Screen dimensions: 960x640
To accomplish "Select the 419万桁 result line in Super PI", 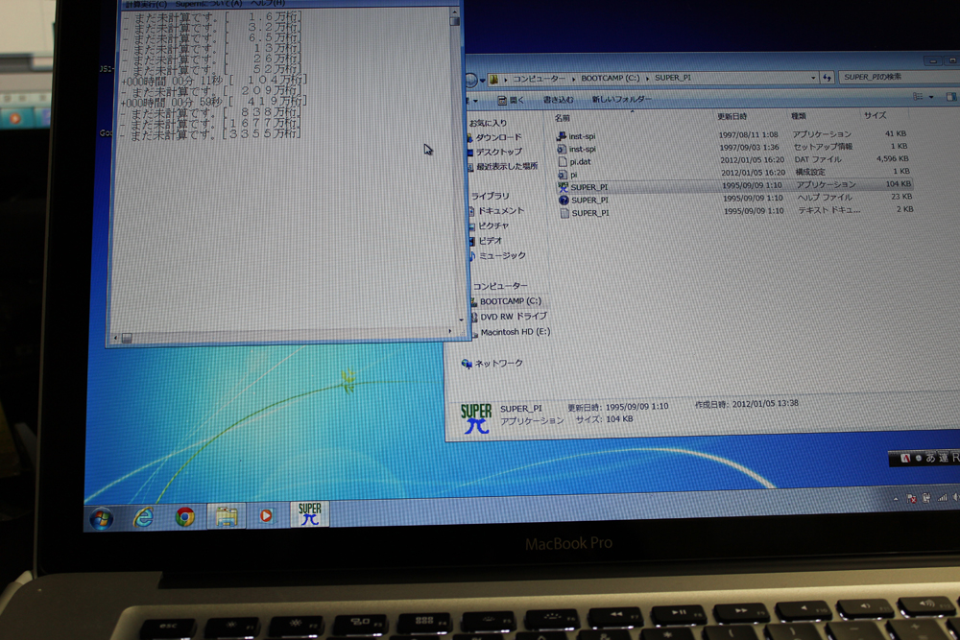I will tap(214, 102).
